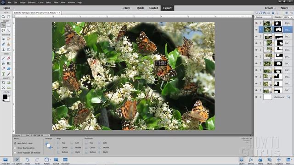
Task: Select the Color Picker eyedropper tool
Action: (3, 69)
